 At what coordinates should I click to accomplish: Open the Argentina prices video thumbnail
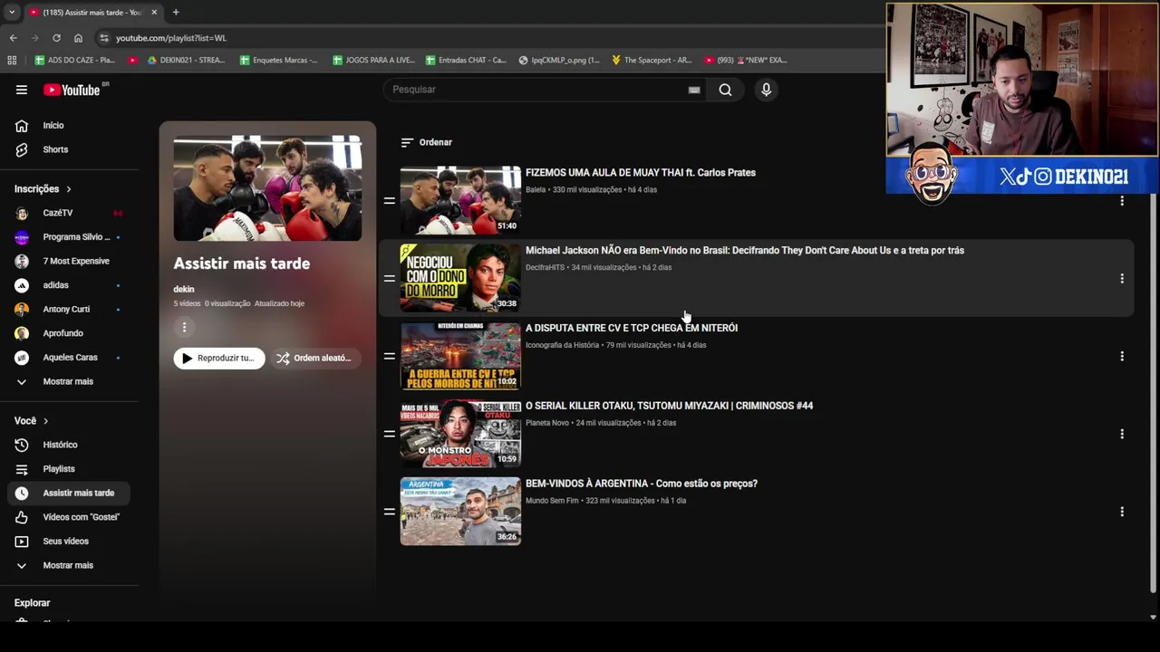point(460,512)
